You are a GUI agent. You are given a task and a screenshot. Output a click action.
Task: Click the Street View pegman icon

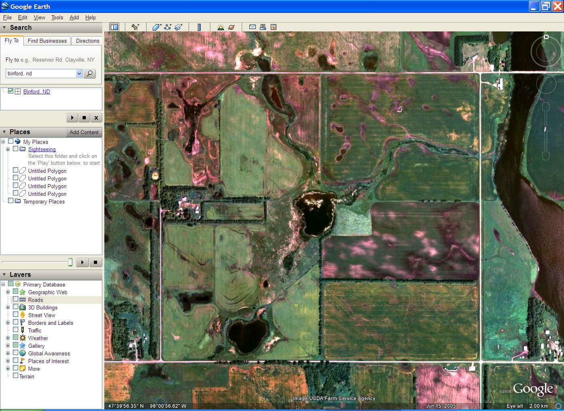pyautogui.click(x=23, y=315)
